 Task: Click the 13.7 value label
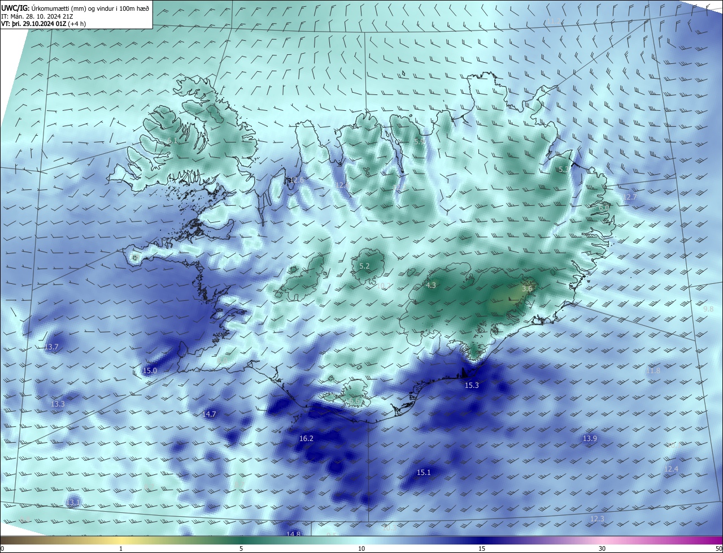[x=51, y=347]
